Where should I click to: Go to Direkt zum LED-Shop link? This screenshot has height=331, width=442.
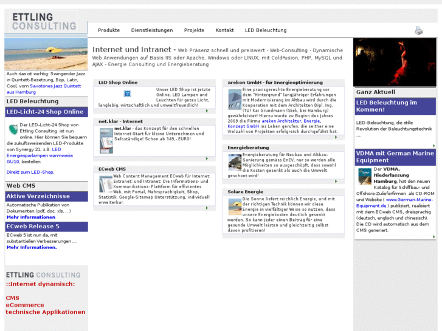pyautogui.click(x=30, y=172)
